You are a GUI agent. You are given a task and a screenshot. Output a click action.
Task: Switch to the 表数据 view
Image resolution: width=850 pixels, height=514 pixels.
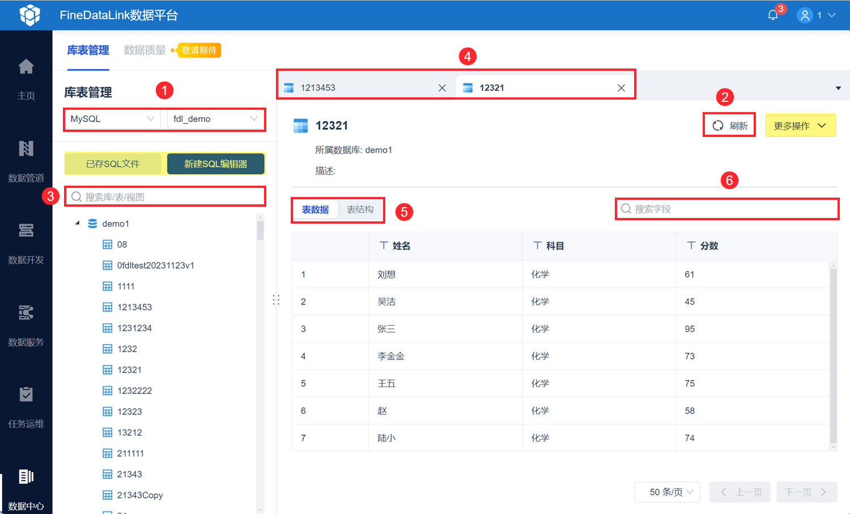click(x=315, y=210)
